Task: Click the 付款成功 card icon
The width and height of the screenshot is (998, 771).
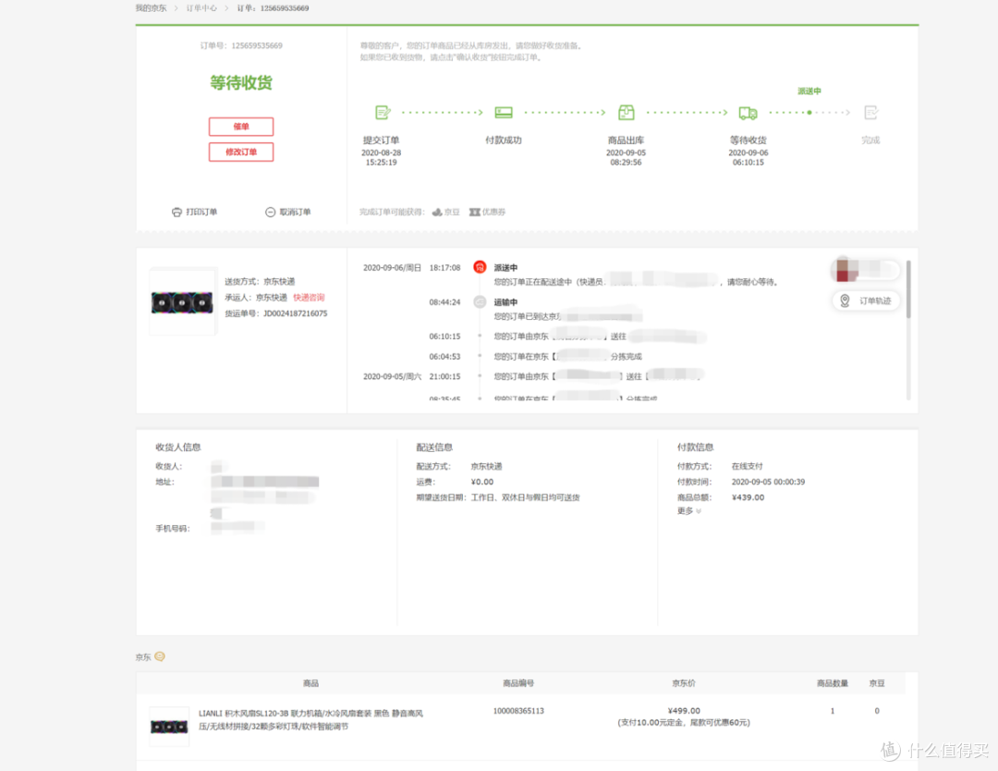Action: [x=504, y=113]
